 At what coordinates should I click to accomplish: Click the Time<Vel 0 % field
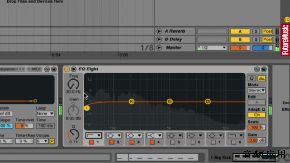pos(25,126)
